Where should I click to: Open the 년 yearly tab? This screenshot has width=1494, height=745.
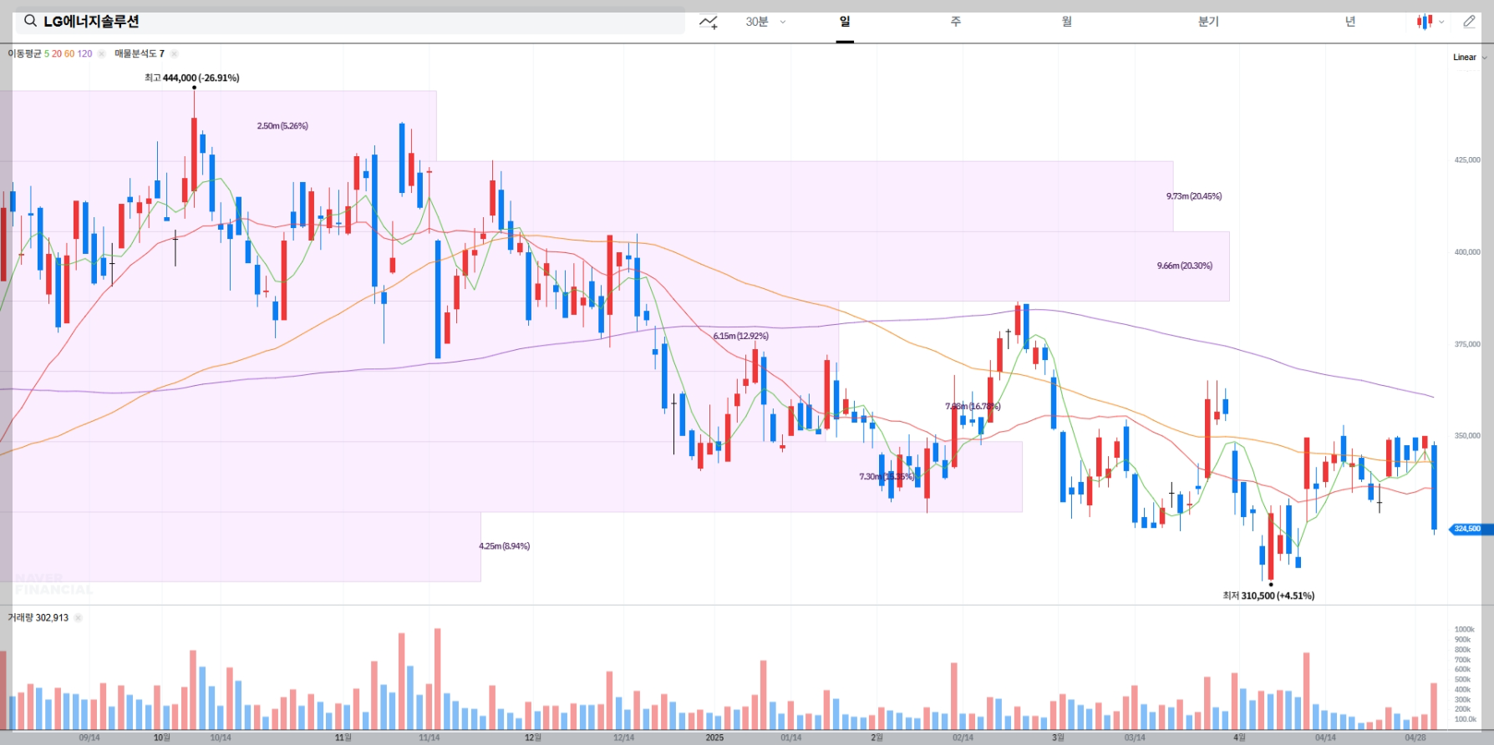[x=1350, y=22]
